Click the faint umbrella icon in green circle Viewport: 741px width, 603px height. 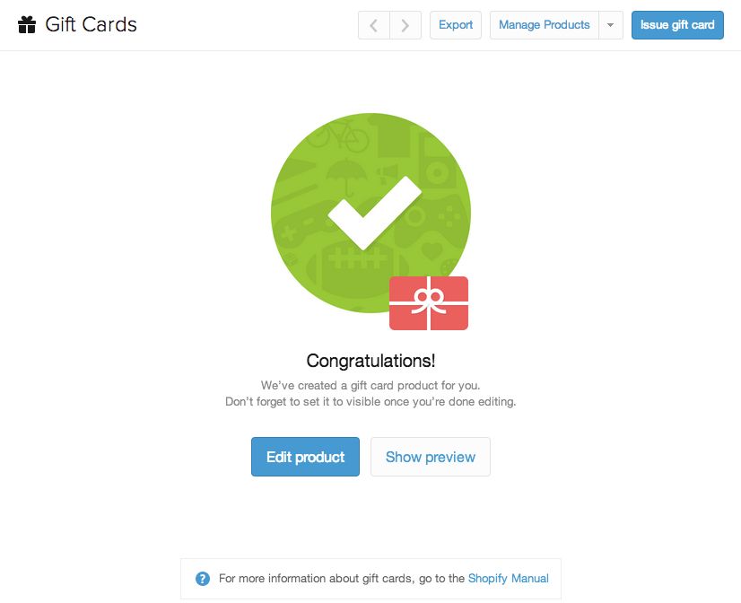tap(346, 177)
